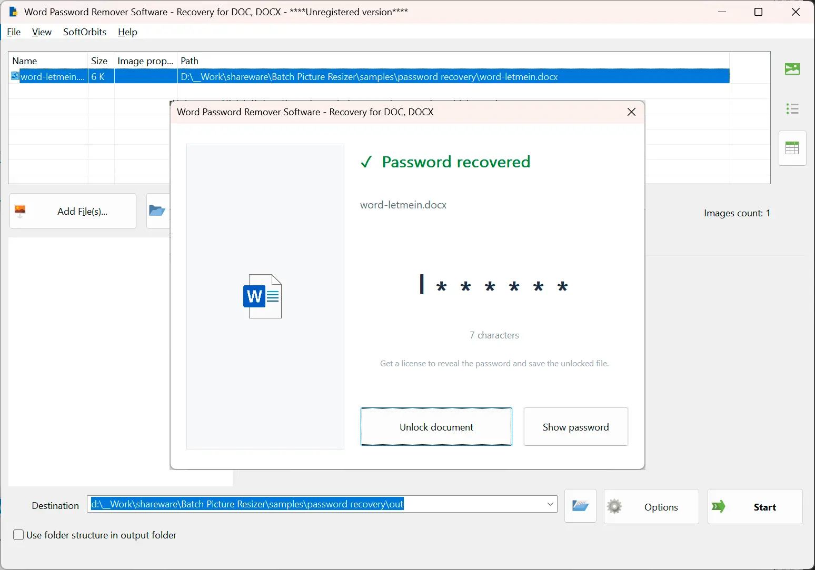The width and height of the screenshot is (815, 570).
Task: Click the add folder icon button
Action: point(157,211)
